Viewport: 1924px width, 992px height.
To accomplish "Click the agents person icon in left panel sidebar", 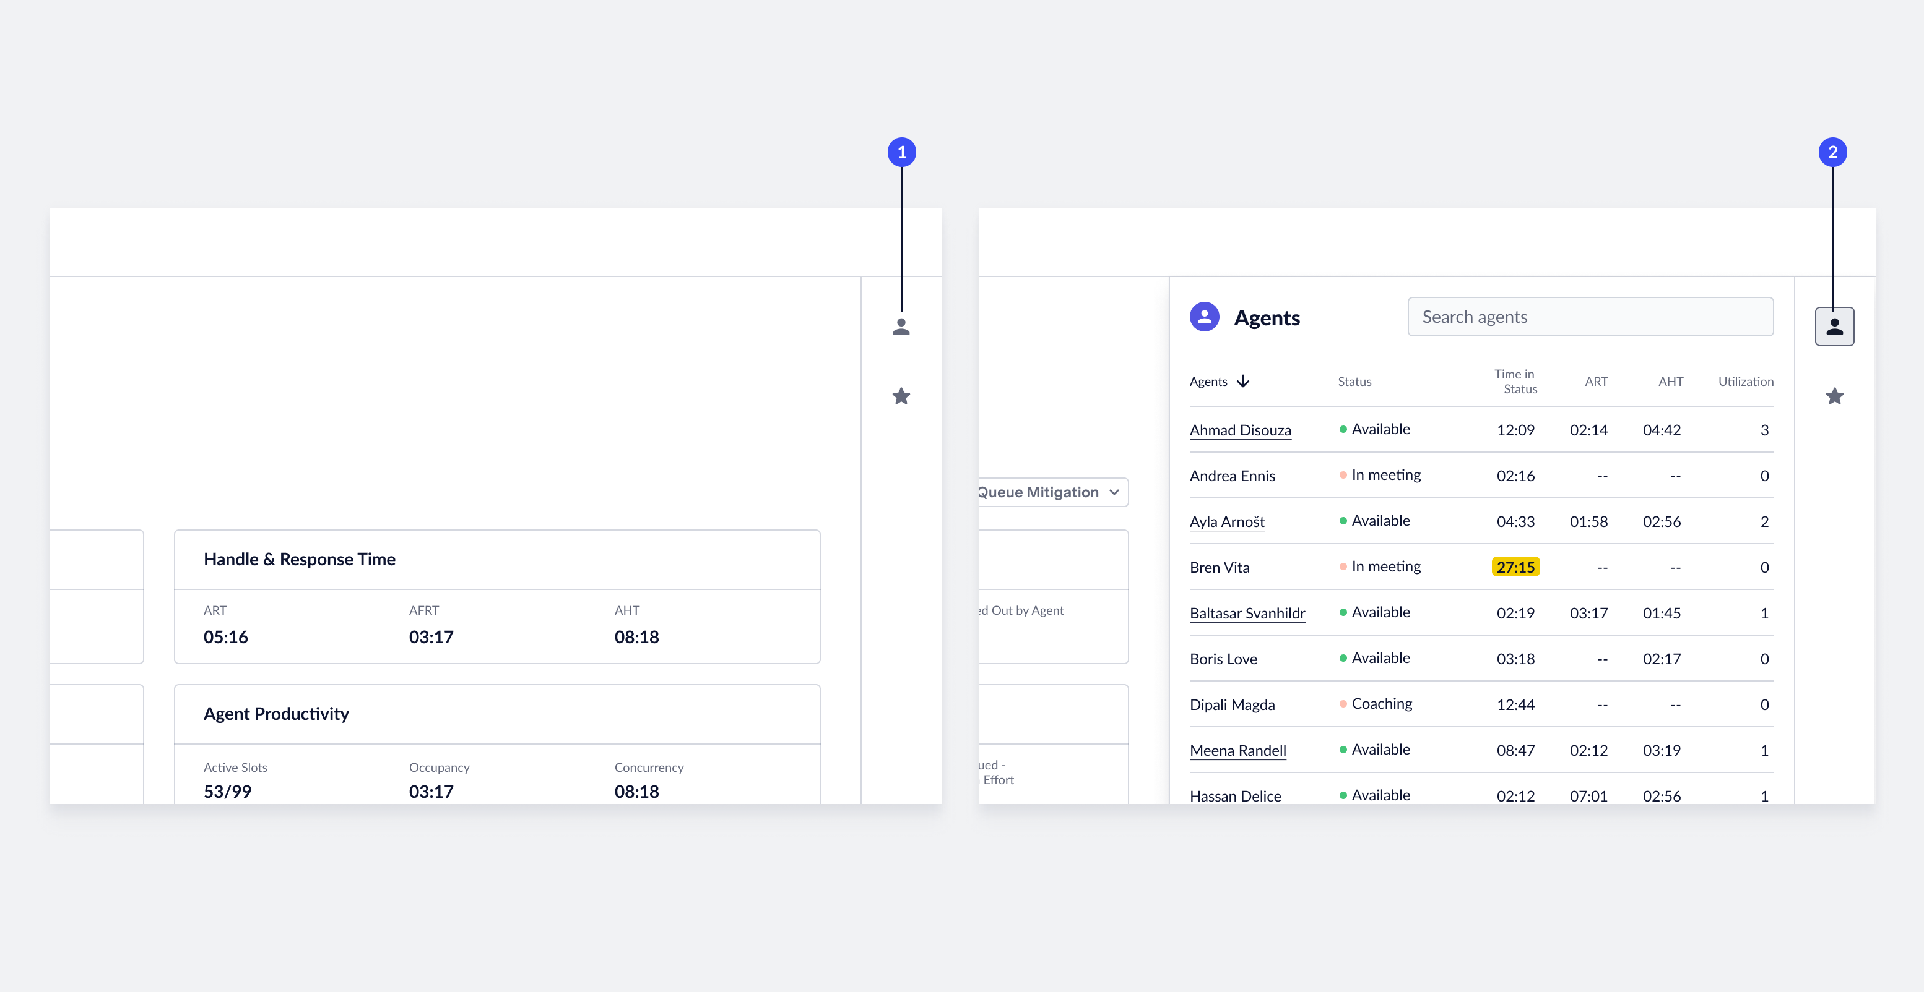I will pyautogui.click(x=901, y=326).
